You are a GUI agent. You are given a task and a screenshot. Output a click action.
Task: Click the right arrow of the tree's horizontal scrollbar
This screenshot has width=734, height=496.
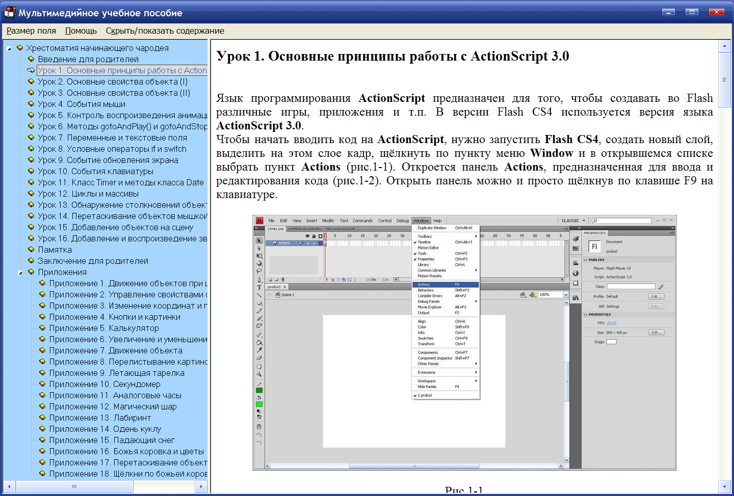click(201, 486)
